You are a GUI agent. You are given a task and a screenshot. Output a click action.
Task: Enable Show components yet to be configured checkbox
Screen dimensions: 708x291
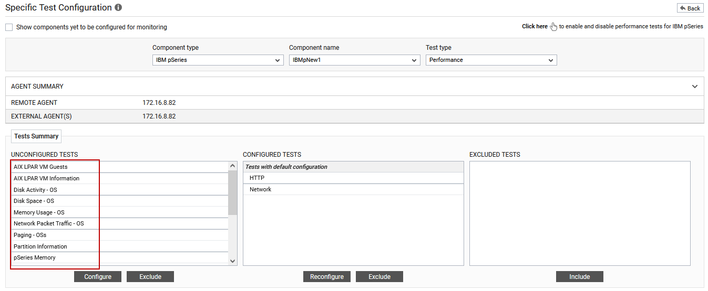click(x=9, y=27)
